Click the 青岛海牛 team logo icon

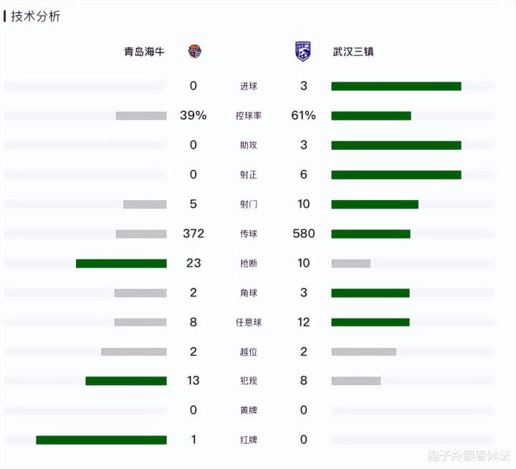click(x=194, y=52)
